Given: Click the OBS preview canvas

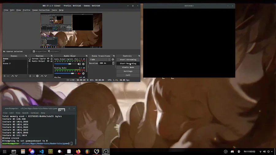Looking at the screenshot, I should (x=71, y=30).
